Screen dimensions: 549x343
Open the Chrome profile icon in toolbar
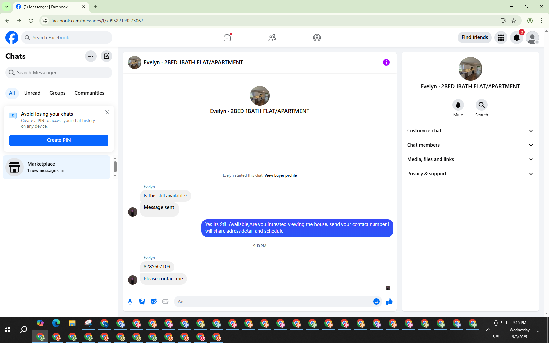530,21
